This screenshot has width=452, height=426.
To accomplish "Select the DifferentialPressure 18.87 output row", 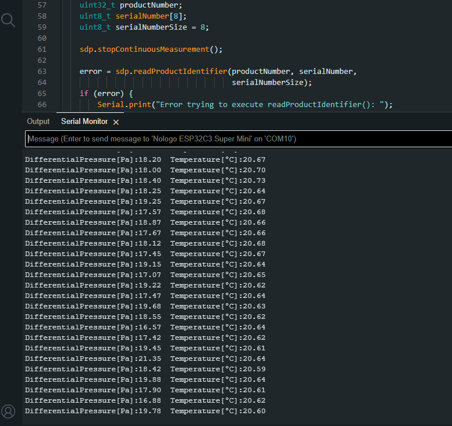I will click(145, 222).
